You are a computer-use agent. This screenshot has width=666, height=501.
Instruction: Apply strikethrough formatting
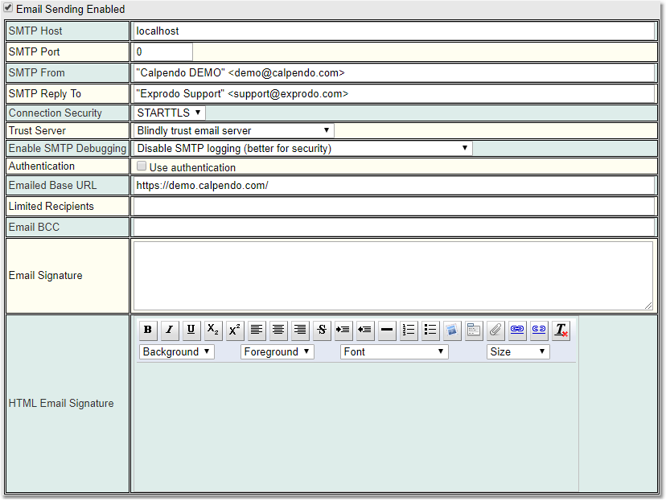(322, 330)
